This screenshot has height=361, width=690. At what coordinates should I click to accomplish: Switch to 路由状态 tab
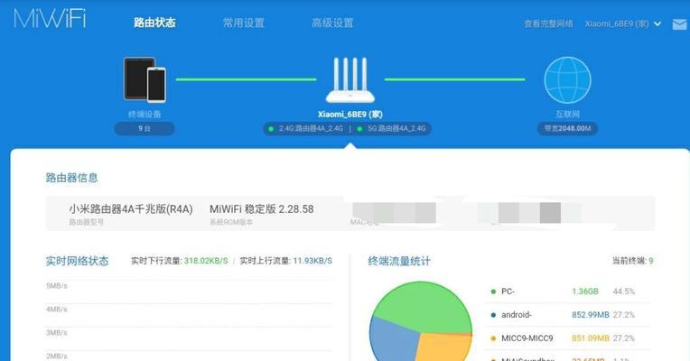[154, 23]
